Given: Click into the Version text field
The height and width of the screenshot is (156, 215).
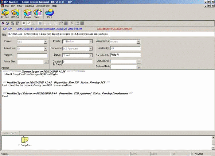Looking at the screenshot, I should coord(32,55).
